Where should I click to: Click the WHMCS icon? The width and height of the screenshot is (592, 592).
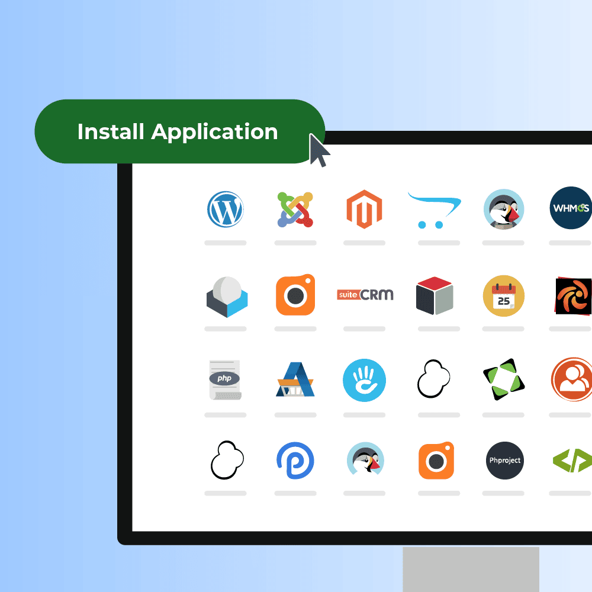tap(570, 208)
